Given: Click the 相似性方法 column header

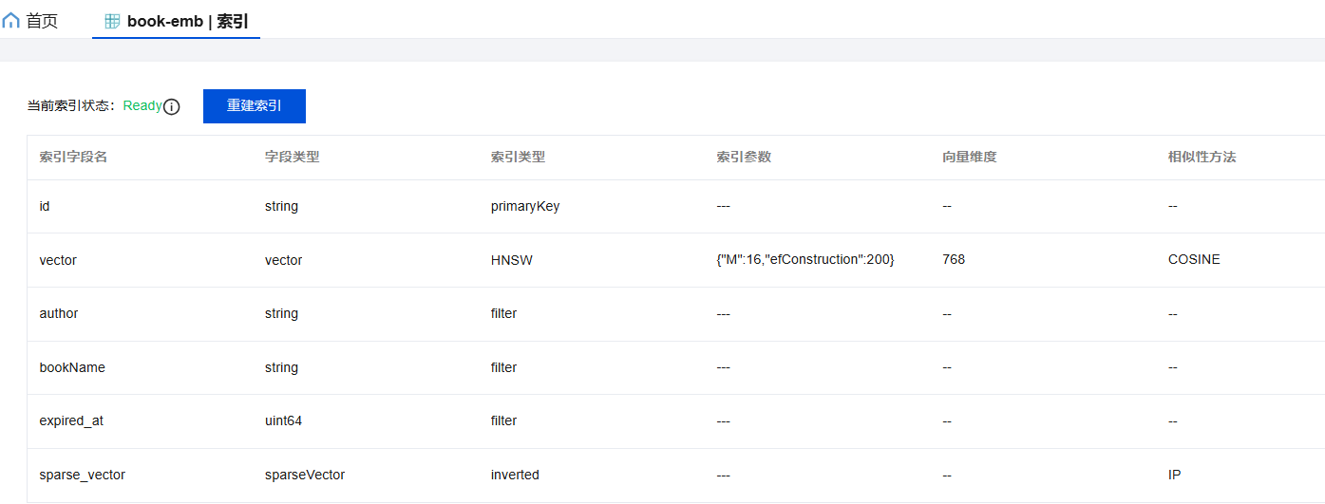Looking at the screenshot, I should point(1202,158).
